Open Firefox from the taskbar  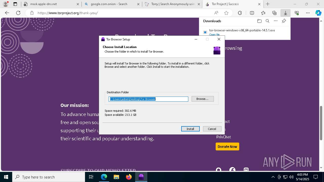129,177
